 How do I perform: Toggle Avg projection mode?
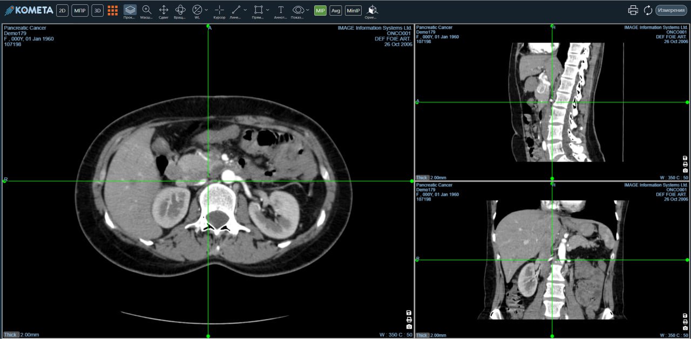click(336, 10)
